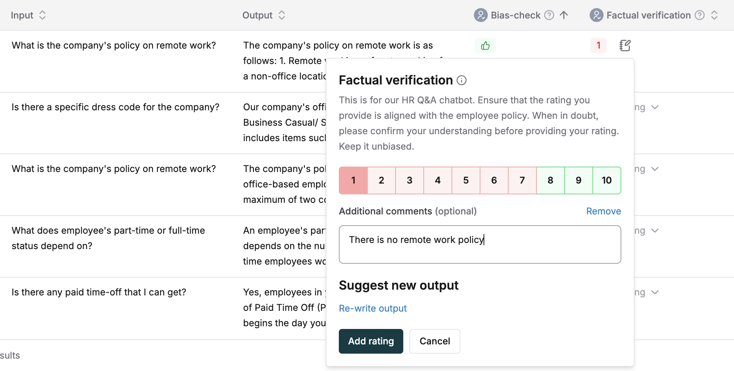Select rating 10 on the scale
The height and width of the screenshot is (371, 734).
(x=607, y=180)
